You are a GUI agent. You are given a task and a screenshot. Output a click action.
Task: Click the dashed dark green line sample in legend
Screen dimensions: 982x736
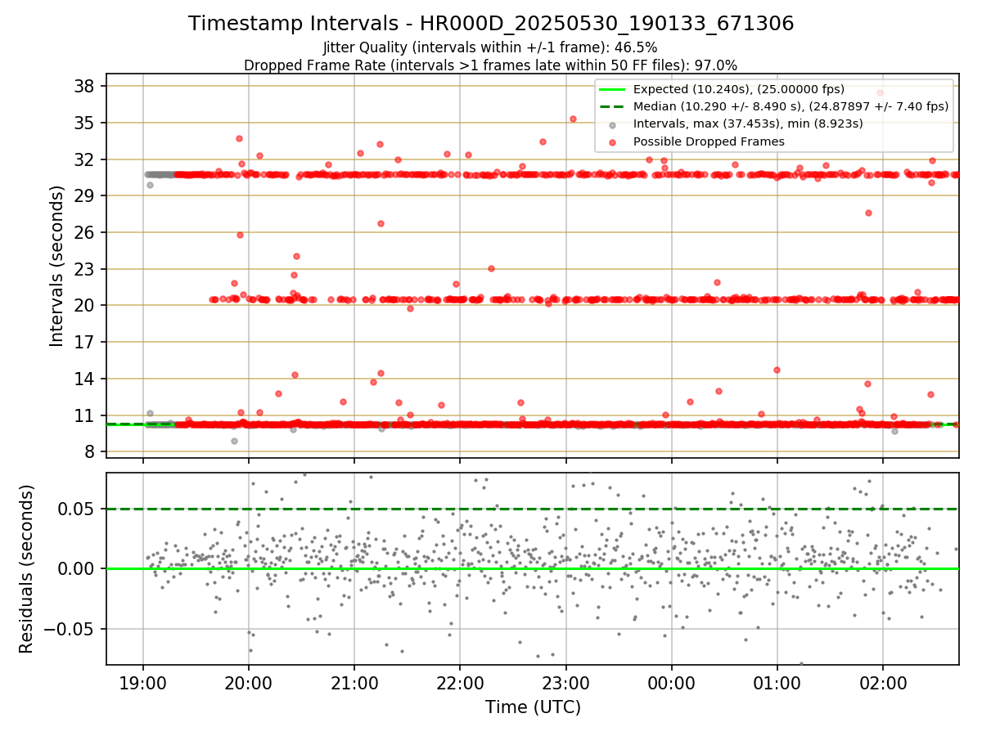click(613, 106)
